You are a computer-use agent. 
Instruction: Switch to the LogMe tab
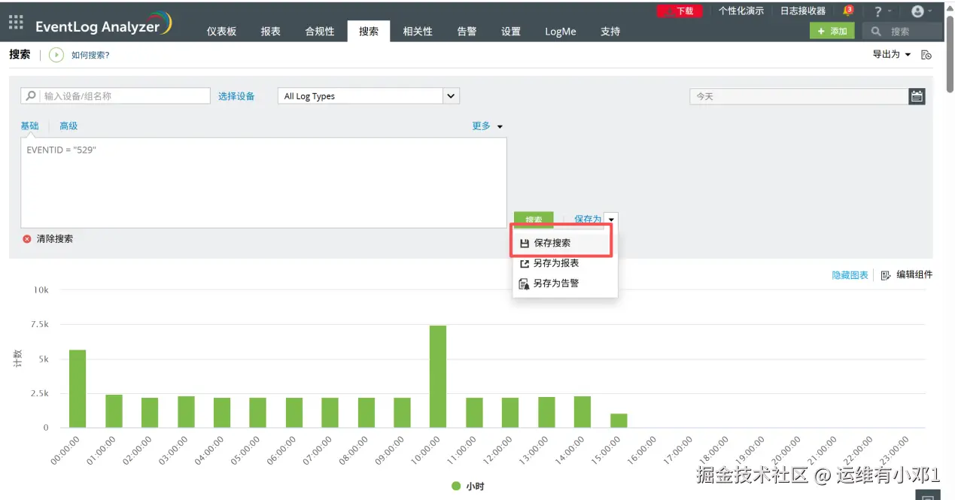pyautogui.click(x=561, y=32)
